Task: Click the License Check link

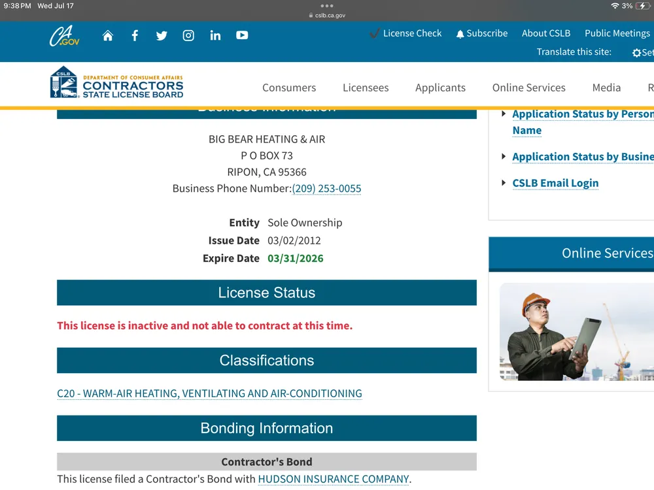Action: pos(405,33)
